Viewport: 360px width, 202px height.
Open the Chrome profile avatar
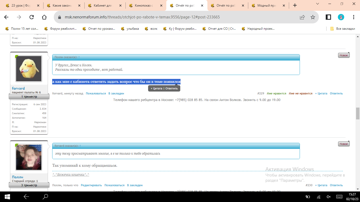tap(341, 17)
